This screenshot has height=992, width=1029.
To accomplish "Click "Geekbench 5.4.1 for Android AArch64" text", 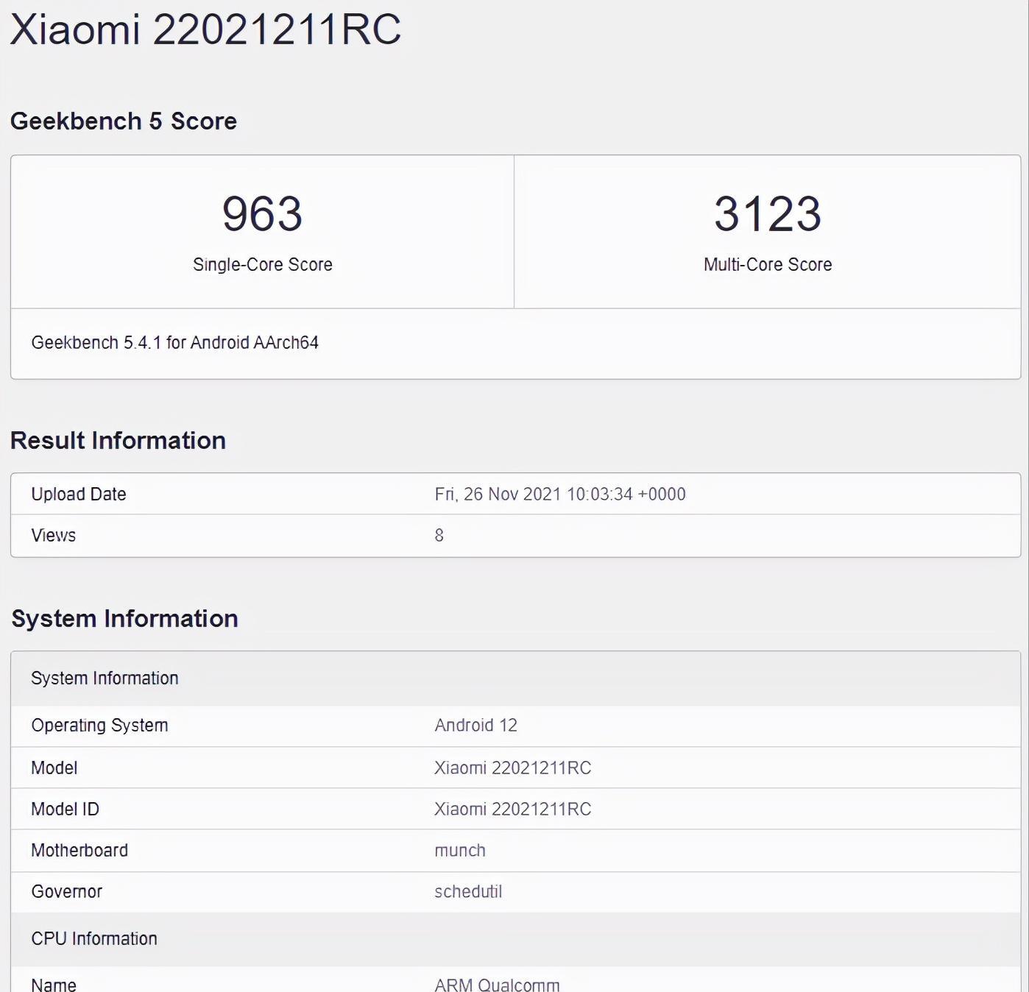I will coord(175,342).
